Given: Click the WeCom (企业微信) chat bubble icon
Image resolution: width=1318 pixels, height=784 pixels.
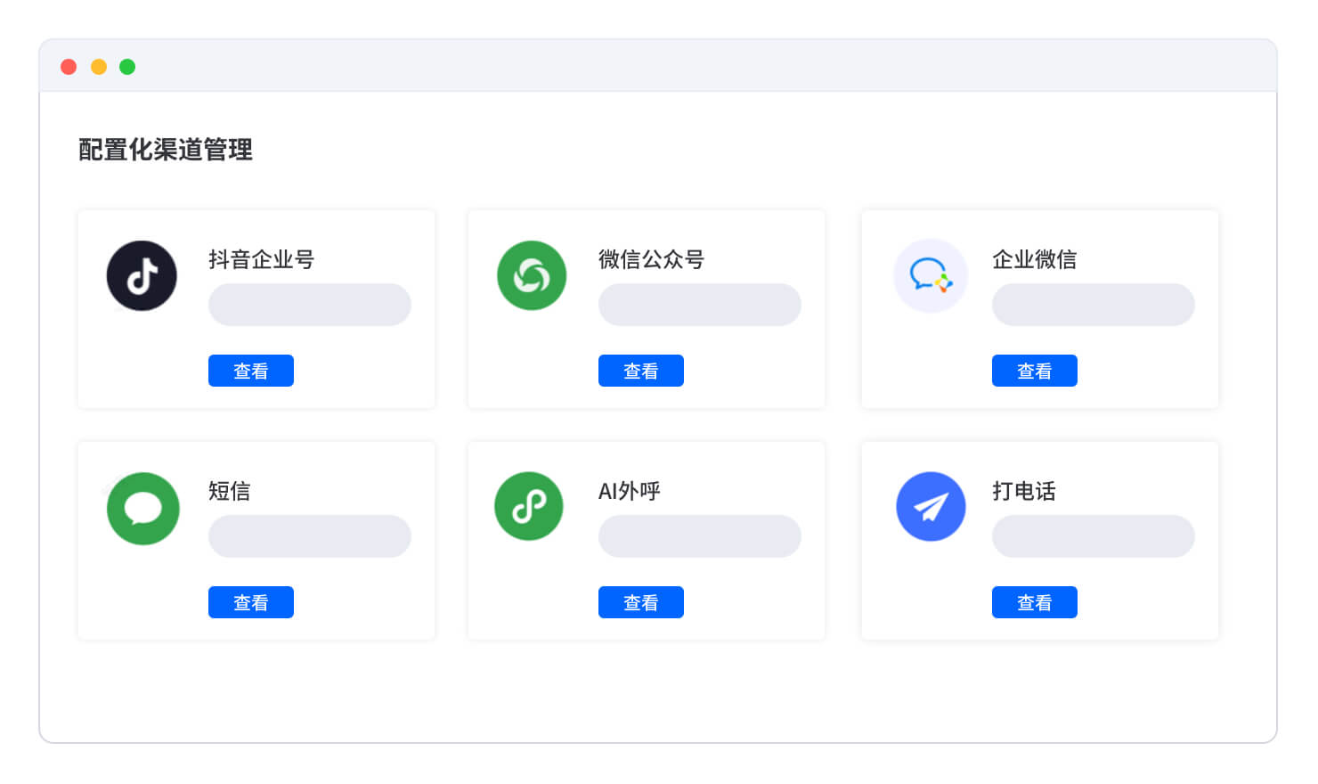Looking at the screenshot, I should pos(930,276).
